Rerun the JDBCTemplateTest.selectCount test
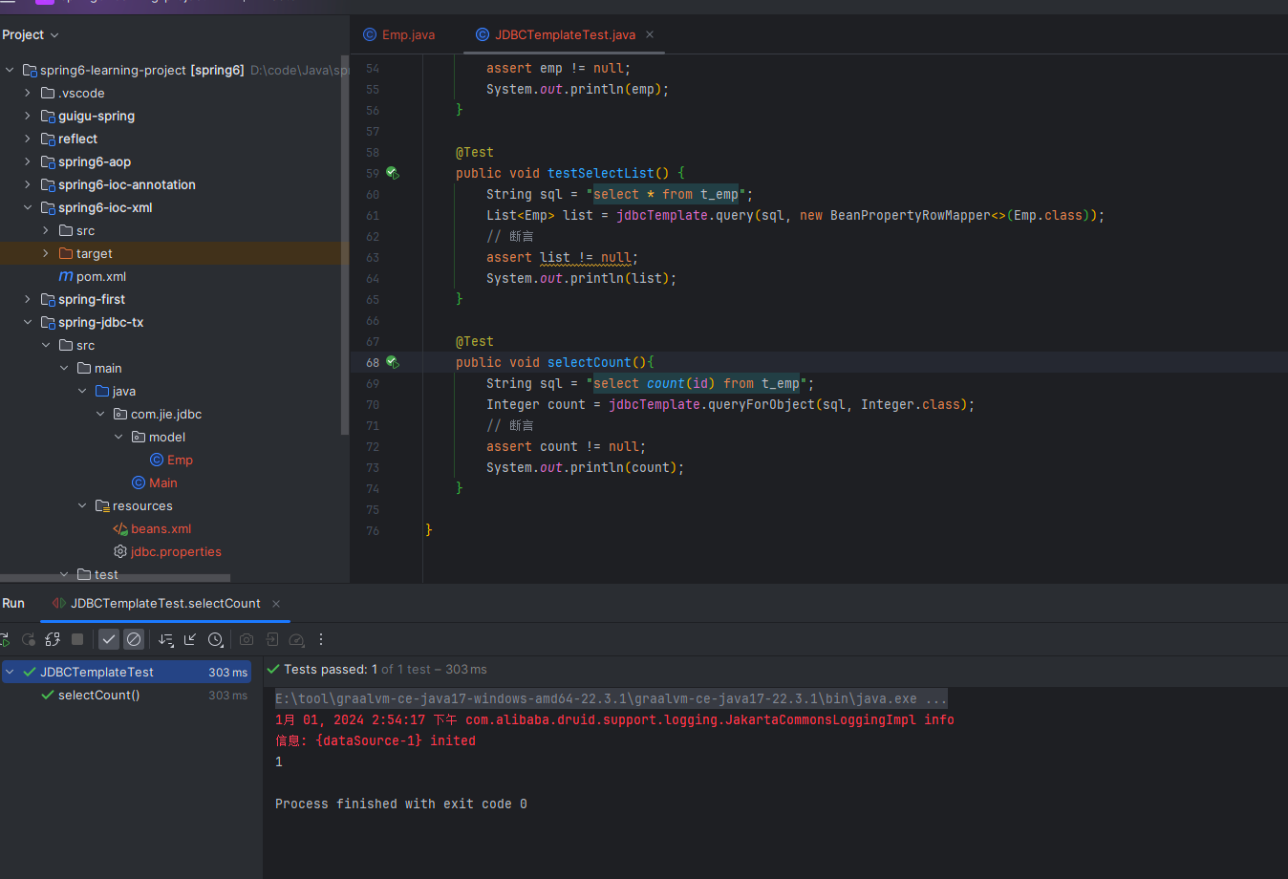The height and width of the screenshot is (879, 1288). click(x=4, y=639)
